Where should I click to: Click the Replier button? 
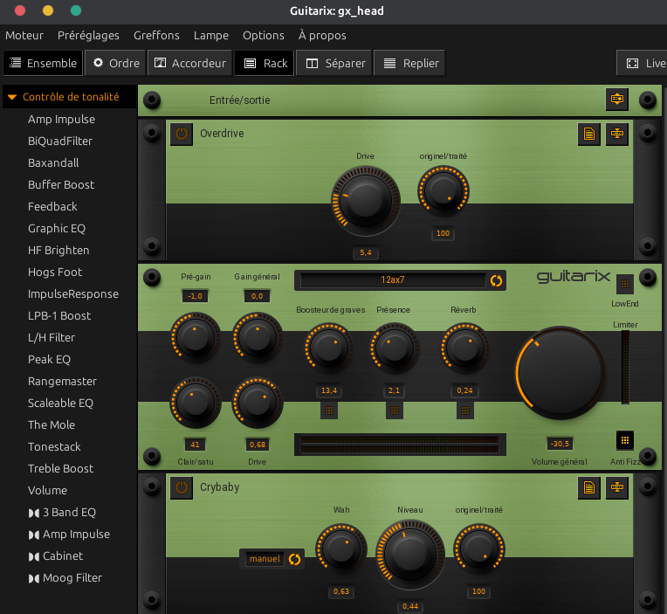(x=409, y=63)
